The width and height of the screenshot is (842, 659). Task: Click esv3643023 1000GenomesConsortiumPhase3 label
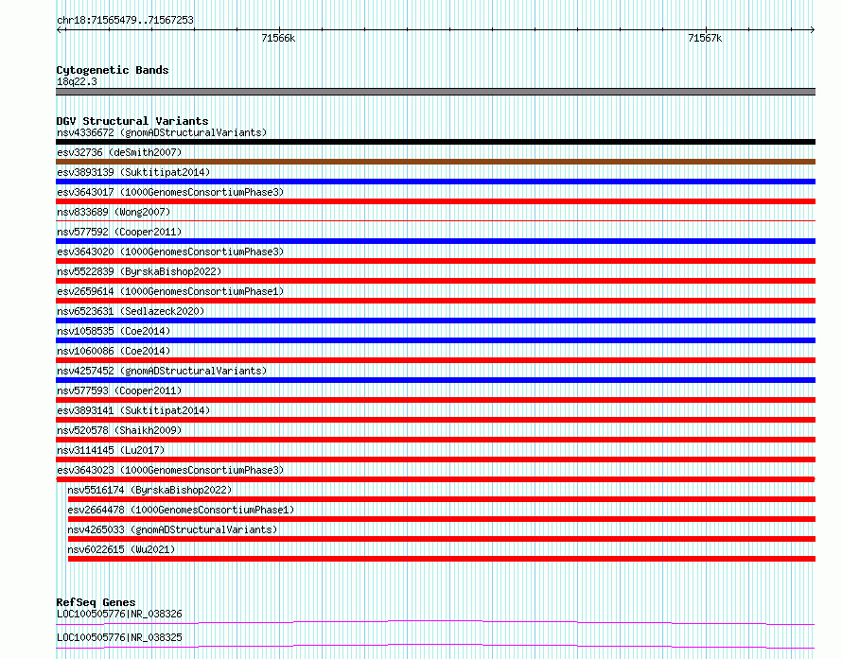point(170,470)
